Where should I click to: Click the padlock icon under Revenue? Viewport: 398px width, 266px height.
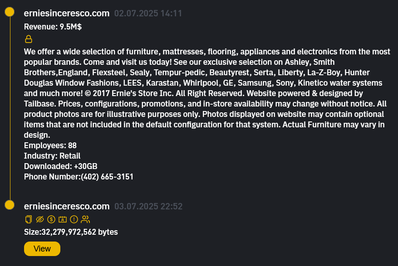tap(28, 39)
